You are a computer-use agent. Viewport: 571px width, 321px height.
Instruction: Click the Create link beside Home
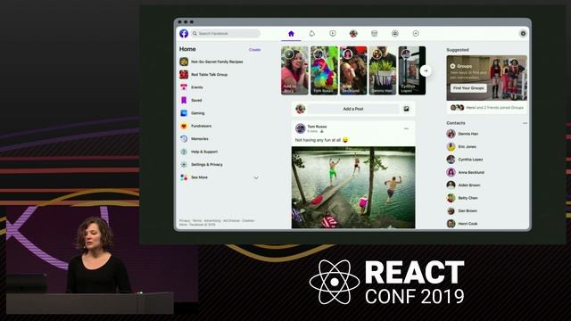tap(254, 50)
